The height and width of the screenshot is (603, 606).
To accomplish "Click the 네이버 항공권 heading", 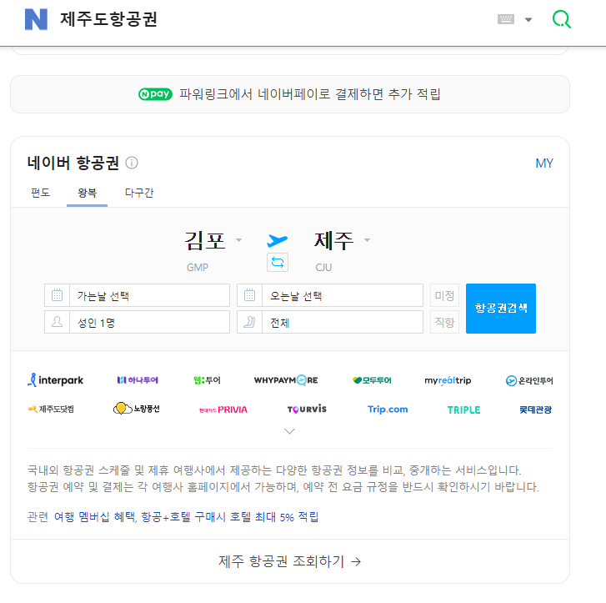I will (73, 163).
